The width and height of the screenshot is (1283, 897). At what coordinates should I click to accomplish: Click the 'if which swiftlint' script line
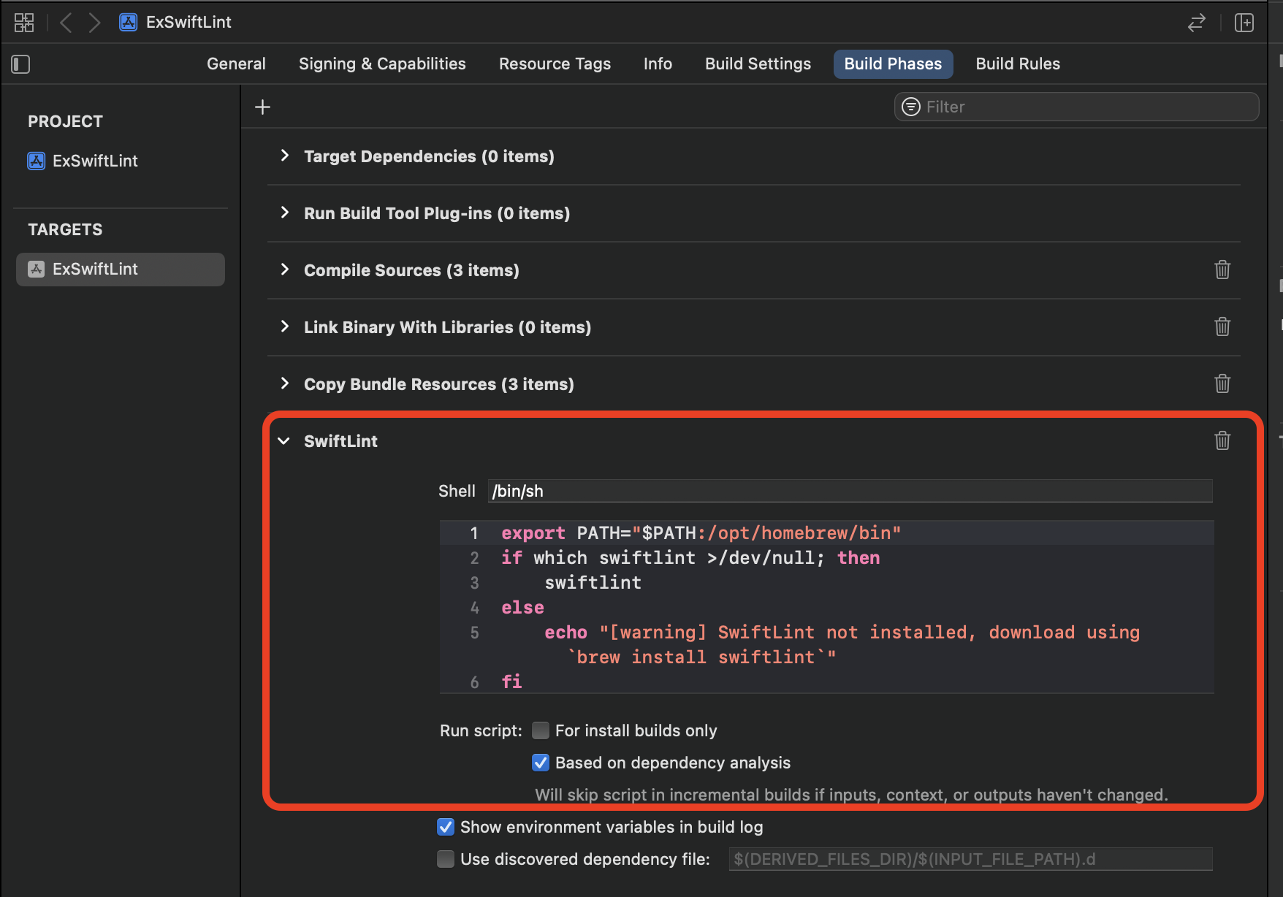pyautogui.click(x=690, y=558)
